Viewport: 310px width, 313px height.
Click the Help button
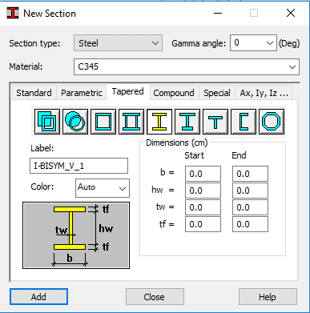pos(268,297)
